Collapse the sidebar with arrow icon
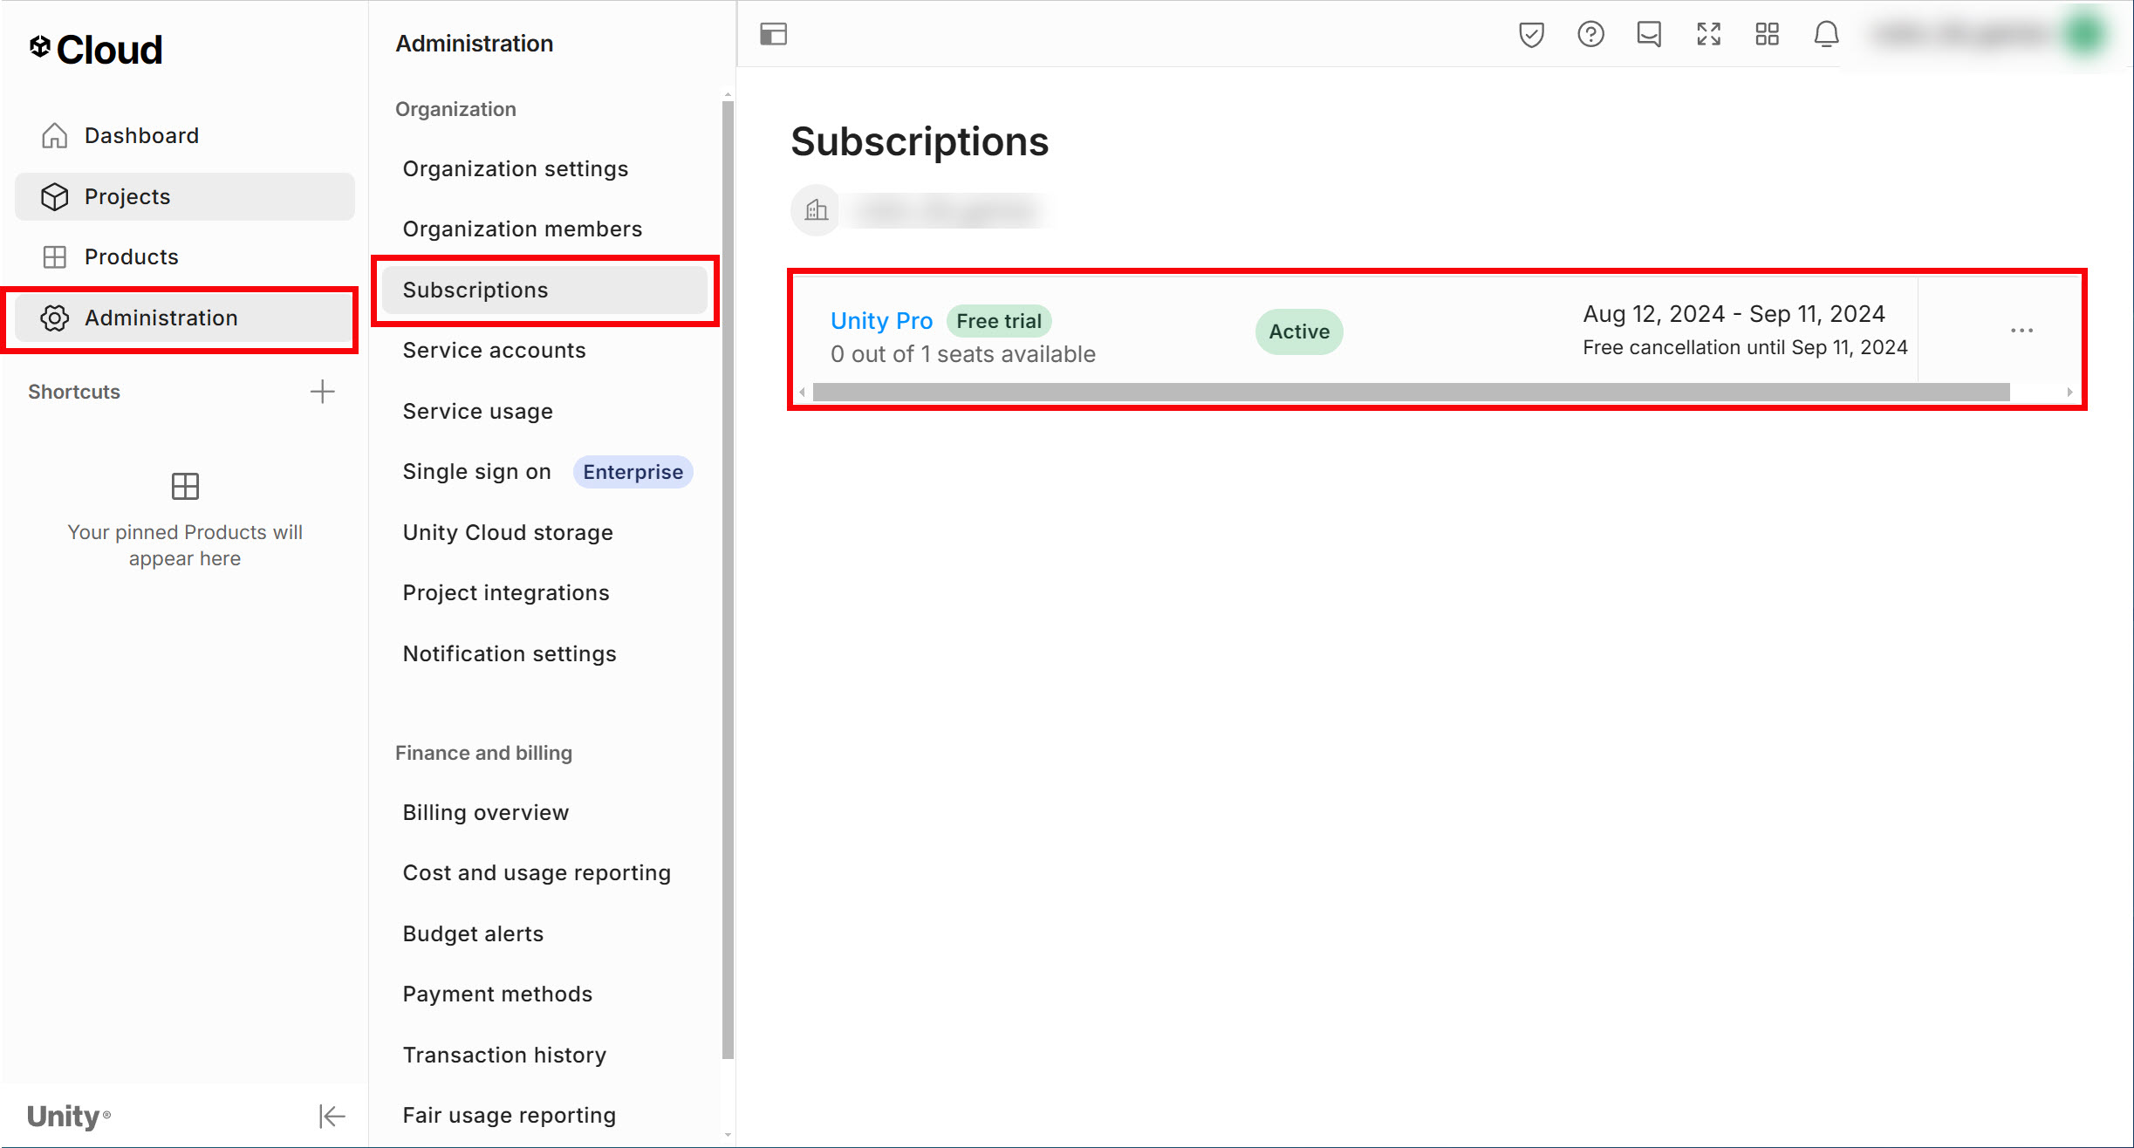Image resolution: width=2134 pixels, height=1148 pixels. pos(332,1116)
